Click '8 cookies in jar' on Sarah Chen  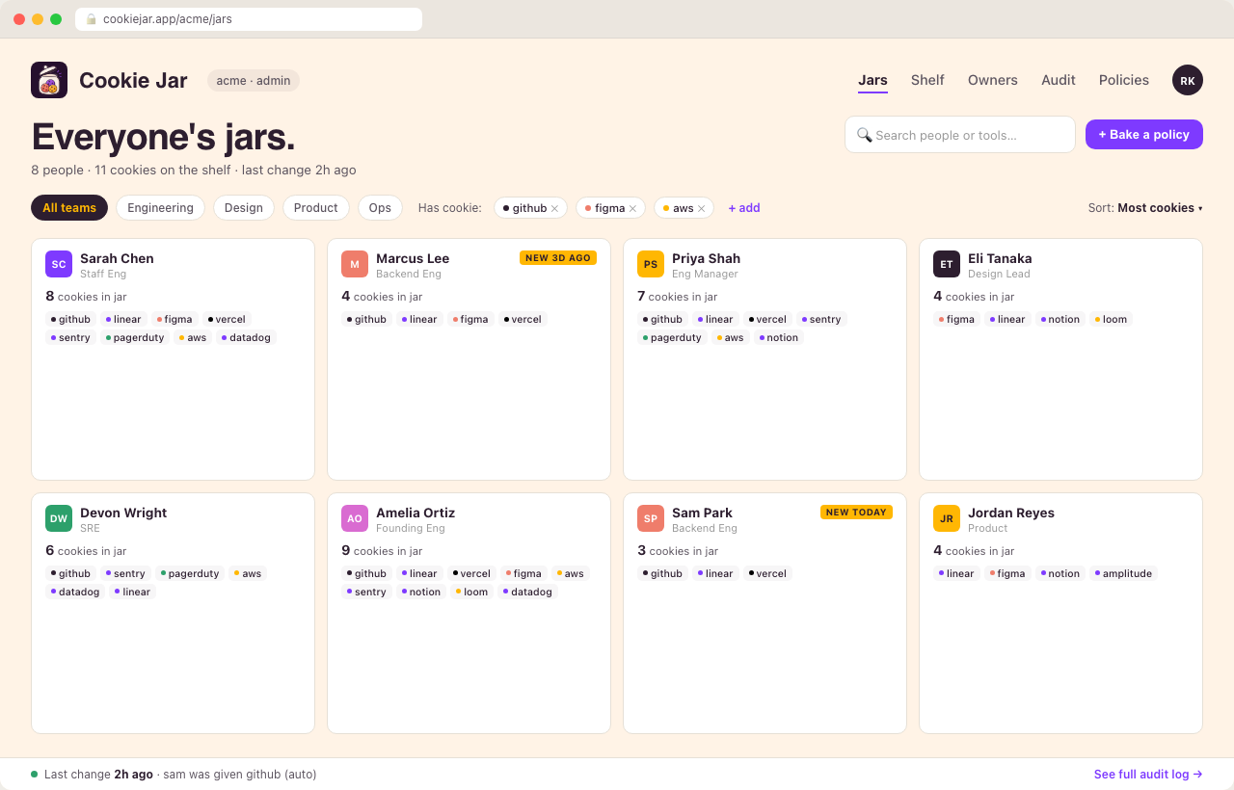coord(86,297)
